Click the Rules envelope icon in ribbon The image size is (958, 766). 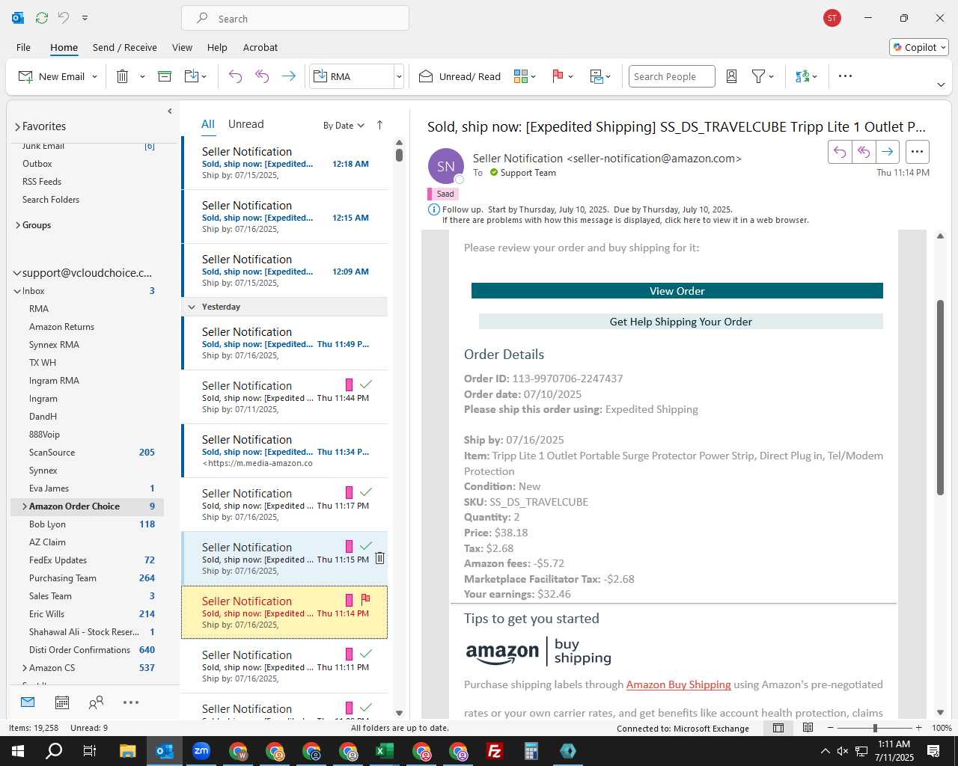click(597, 76)
